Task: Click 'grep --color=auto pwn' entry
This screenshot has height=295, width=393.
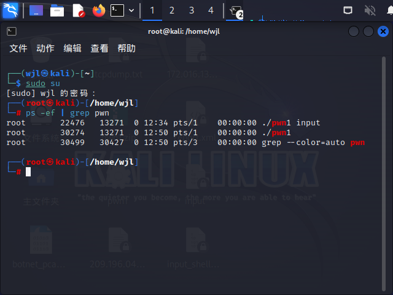Action: pos(313,142)
